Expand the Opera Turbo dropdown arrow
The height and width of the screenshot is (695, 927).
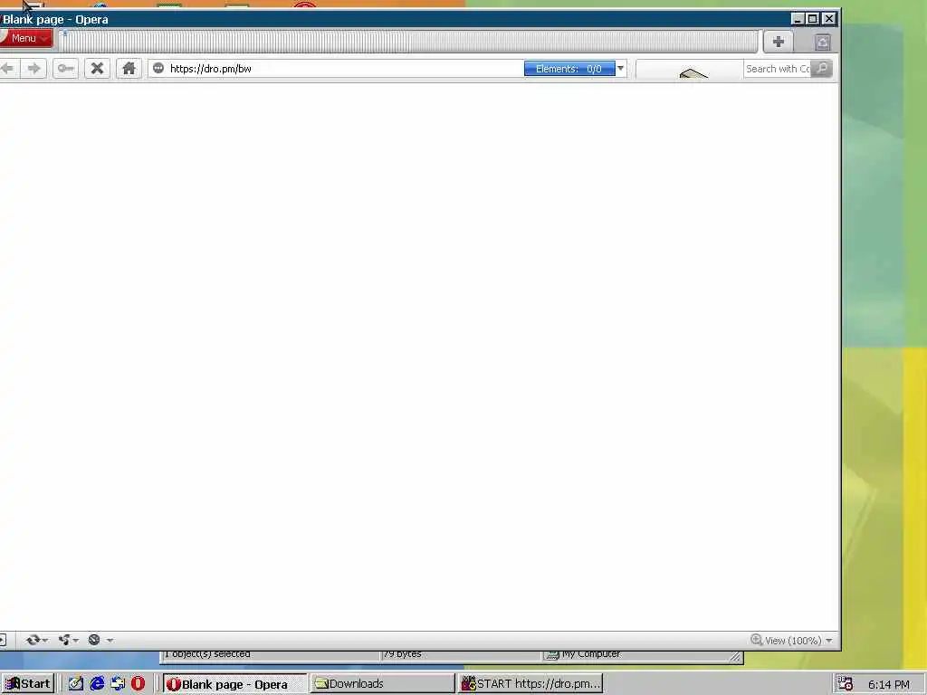tap(110, 640)
